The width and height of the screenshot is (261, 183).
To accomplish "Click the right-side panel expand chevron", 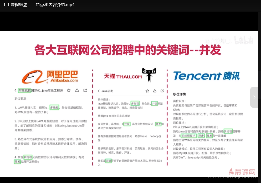I will (x=254, y=97).
